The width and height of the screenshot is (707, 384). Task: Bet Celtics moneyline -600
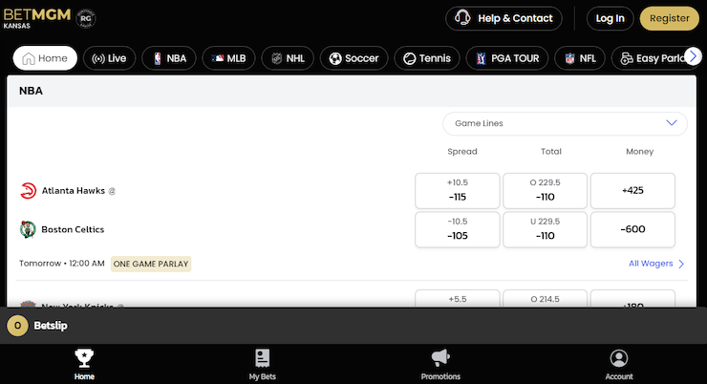[632, 229]
